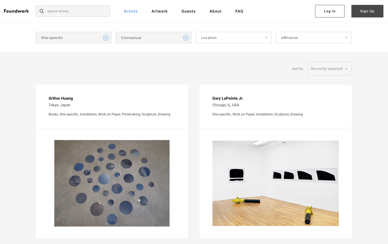This screenshot has height=244, width=388.
Task: Open the Artwork page
Action: tap(160, 11)
